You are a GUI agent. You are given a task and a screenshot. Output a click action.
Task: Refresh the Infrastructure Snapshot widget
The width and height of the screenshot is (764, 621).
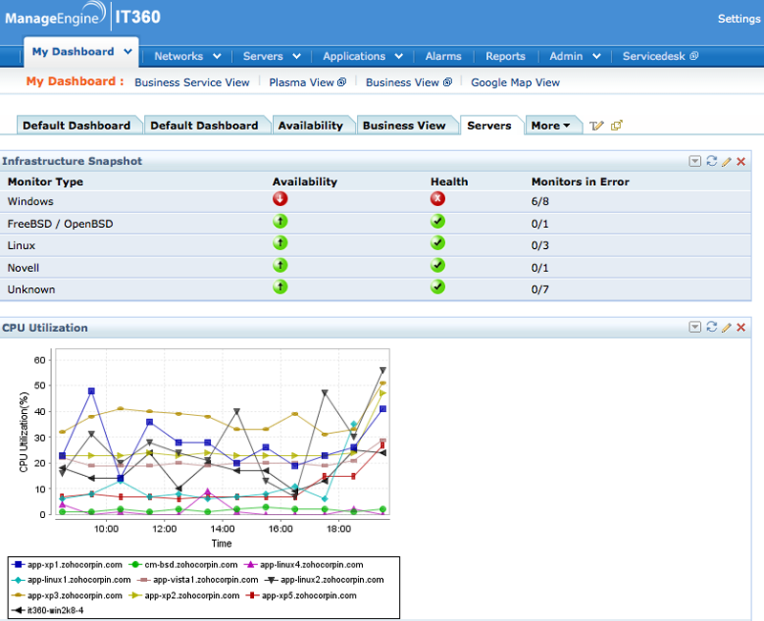click(x=711, y=161)
